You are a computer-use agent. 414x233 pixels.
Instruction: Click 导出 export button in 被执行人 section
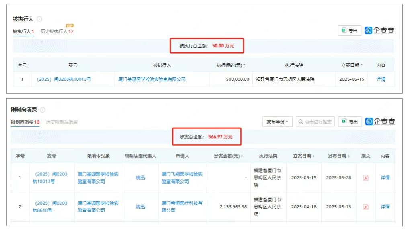point(349,31)
